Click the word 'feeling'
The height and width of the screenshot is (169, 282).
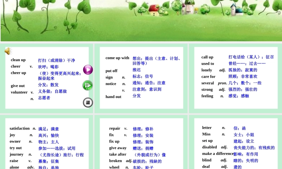[207, 96]
